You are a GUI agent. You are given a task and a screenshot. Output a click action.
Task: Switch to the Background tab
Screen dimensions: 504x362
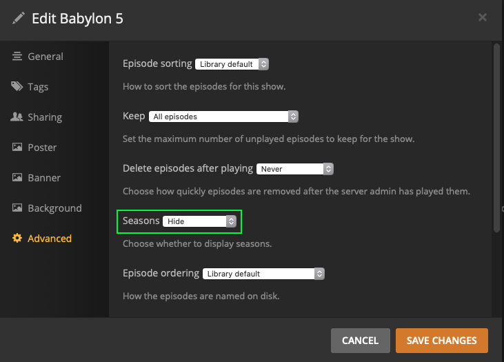pos(54,208)
